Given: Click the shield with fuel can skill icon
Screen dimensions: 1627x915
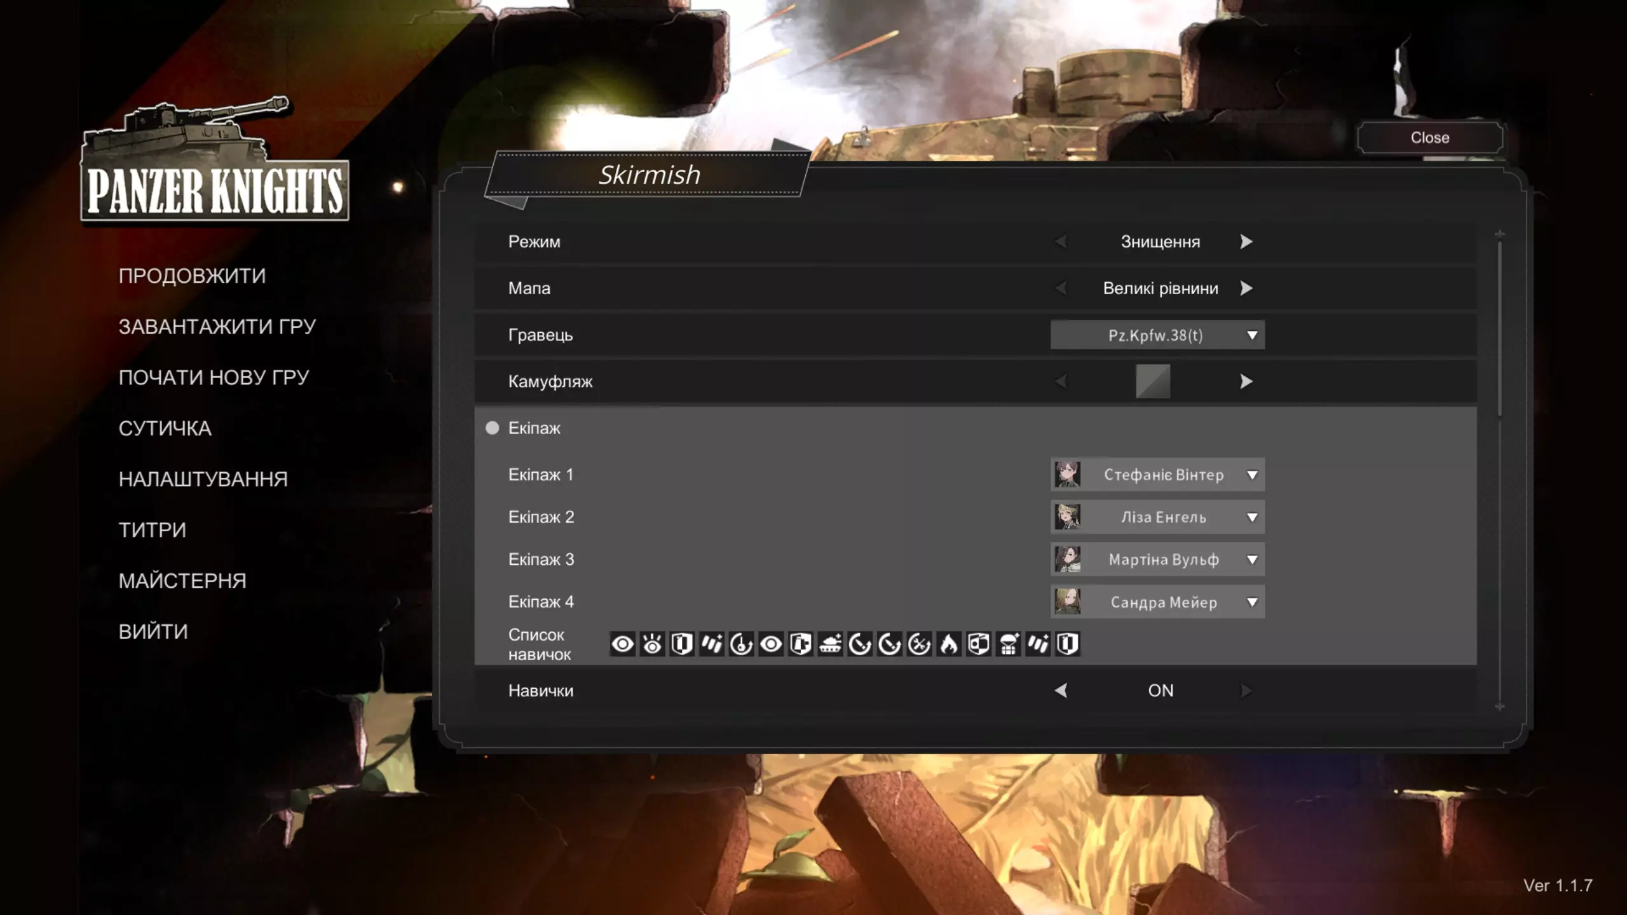Looking at the screenshot, I should [x=801, y=644].
